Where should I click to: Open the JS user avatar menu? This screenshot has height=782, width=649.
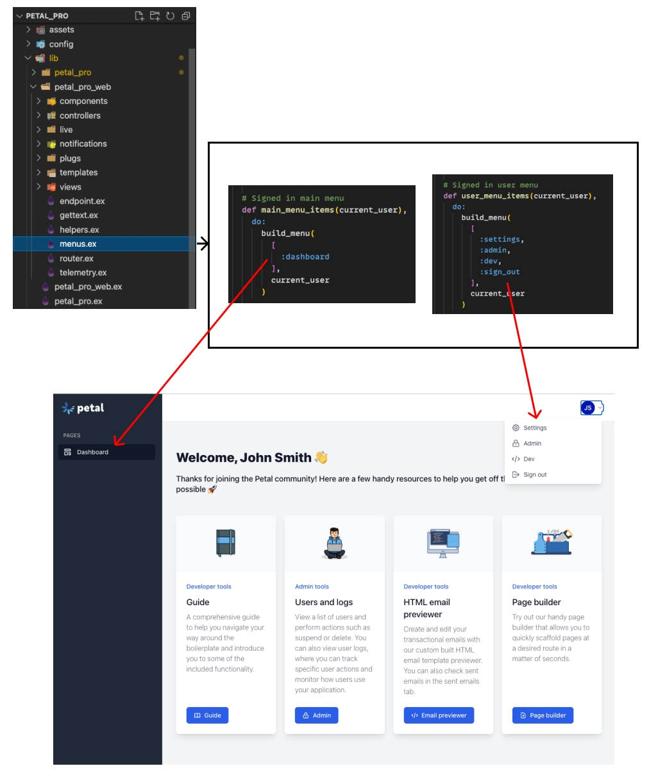[x=591, y=408]
